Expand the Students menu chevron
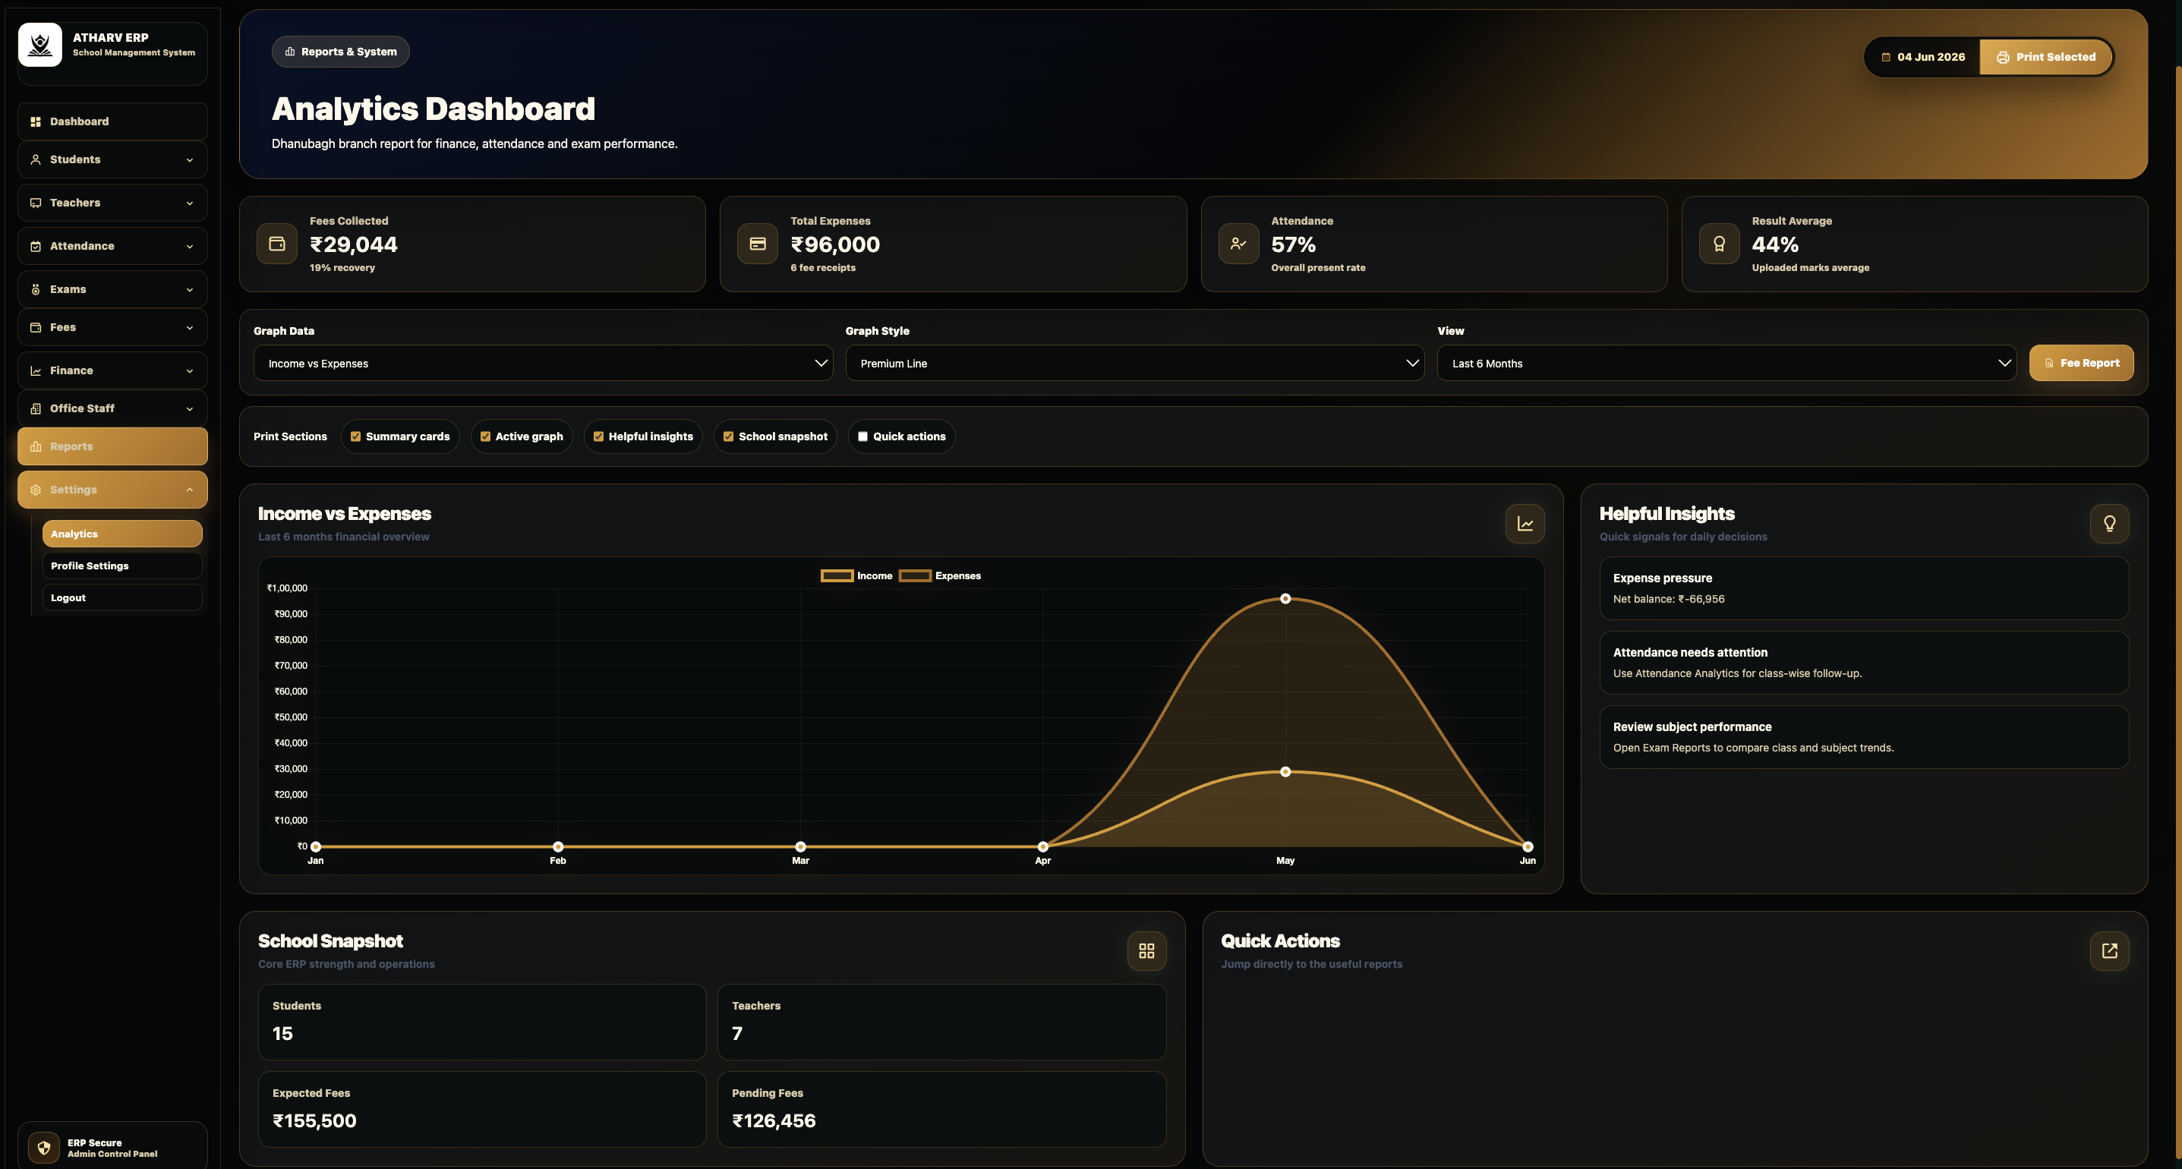The height and width of the screenshot is (1169, 2182). (190, 160)
